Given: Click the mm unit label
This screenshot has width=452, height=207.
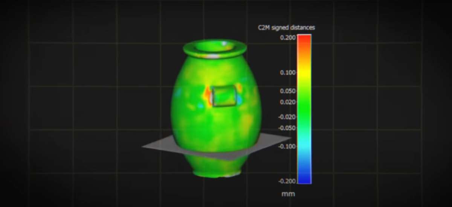Looking at the screenshot, I should click(x=288, y=194).
